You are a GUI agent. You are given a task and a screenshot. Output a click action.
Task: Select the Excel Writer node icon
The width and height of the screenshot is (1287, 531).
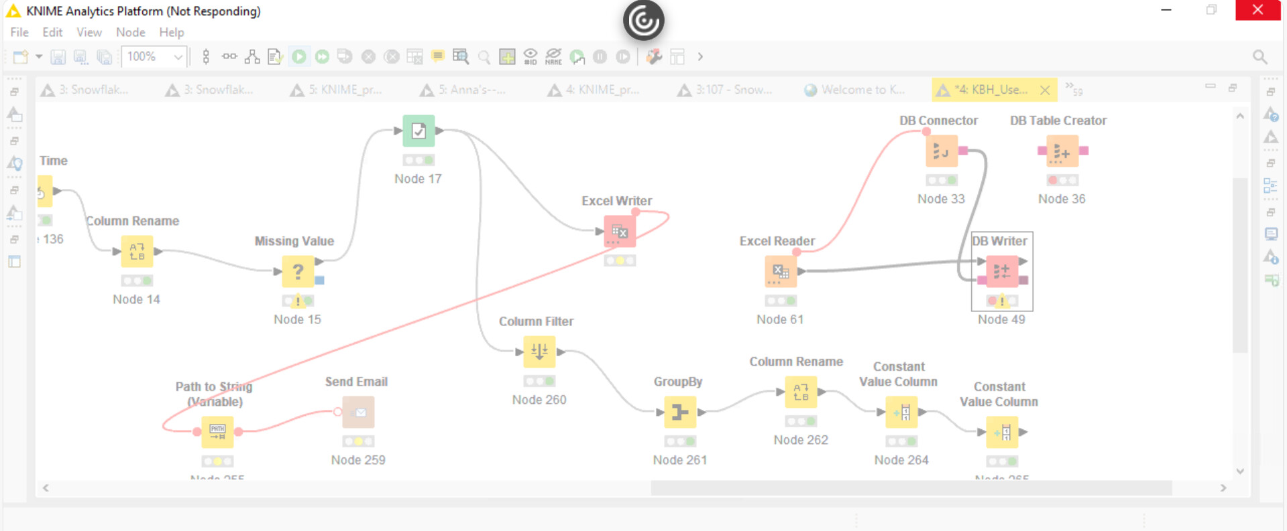point(620,232)
